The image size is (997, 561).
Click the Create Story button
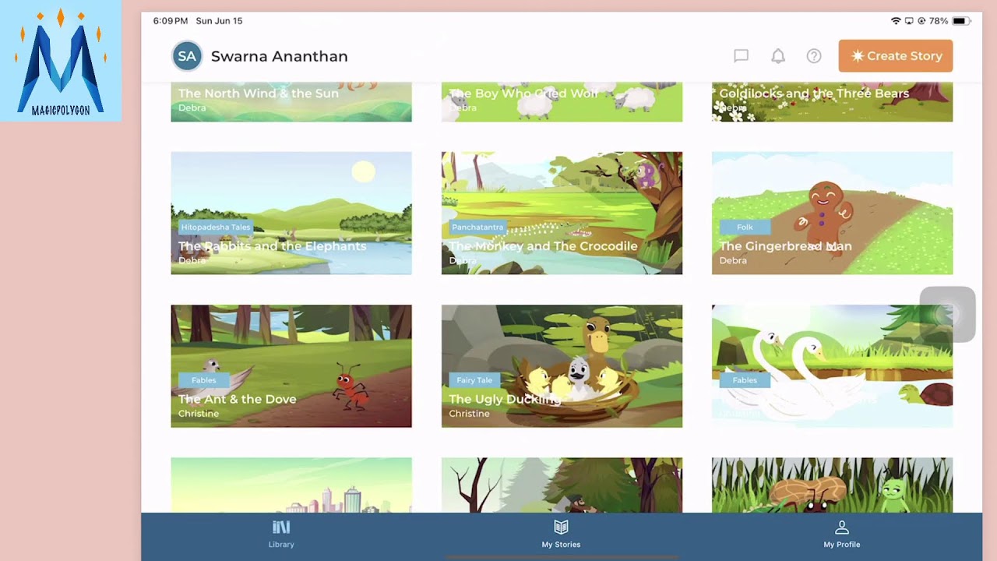pos(896,56)
